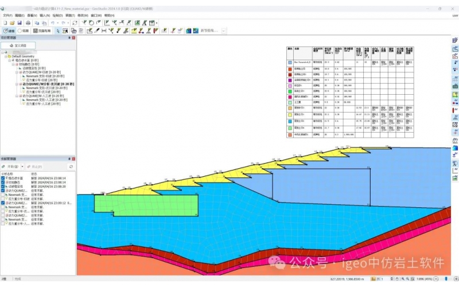Check the 应力重分布-日波 analysis checkbox
The image size is (459, 287).
pyautogui.click(x=3, y=199)
